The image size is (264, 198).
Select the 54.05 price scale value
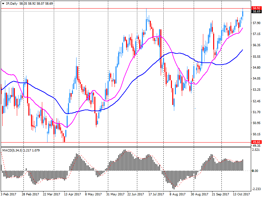tap(257, 79)
